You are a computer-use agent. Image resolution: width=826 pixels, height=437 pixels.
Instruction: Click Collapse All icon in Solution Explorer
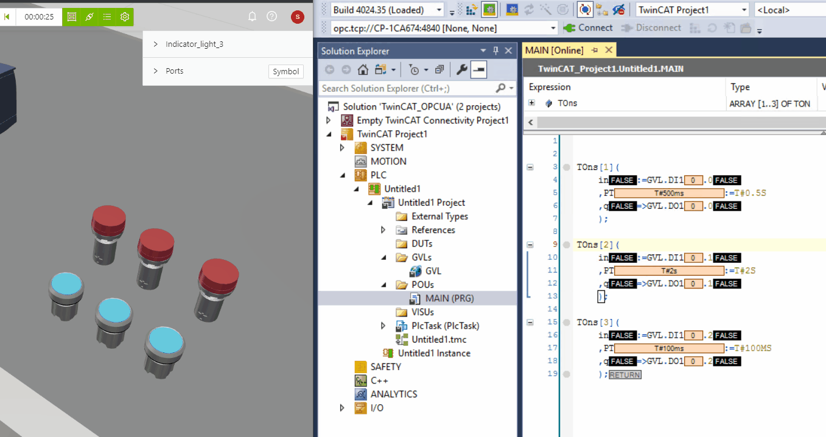click(x=439, y=69)
